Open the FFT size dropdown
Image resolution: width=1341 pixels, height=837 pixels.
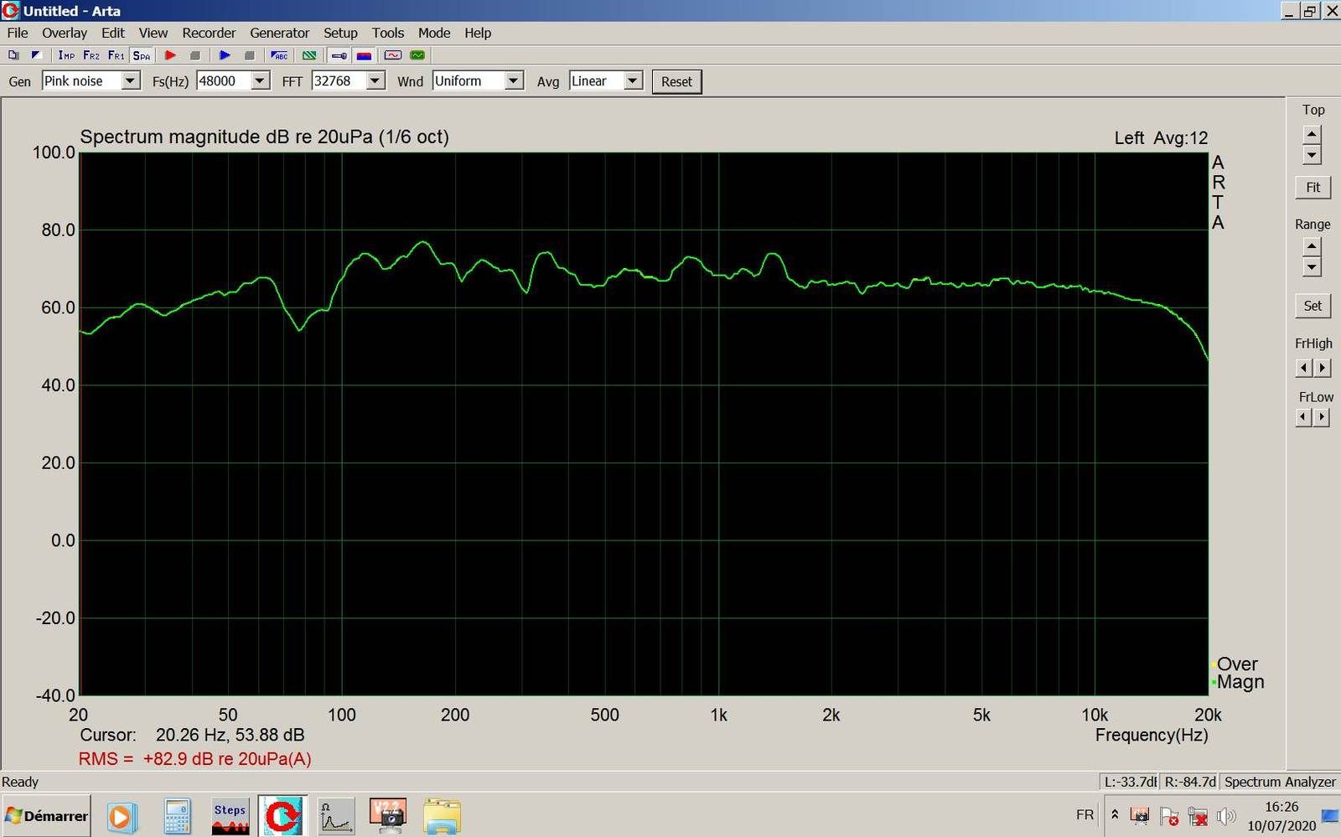tap(375, 81)
